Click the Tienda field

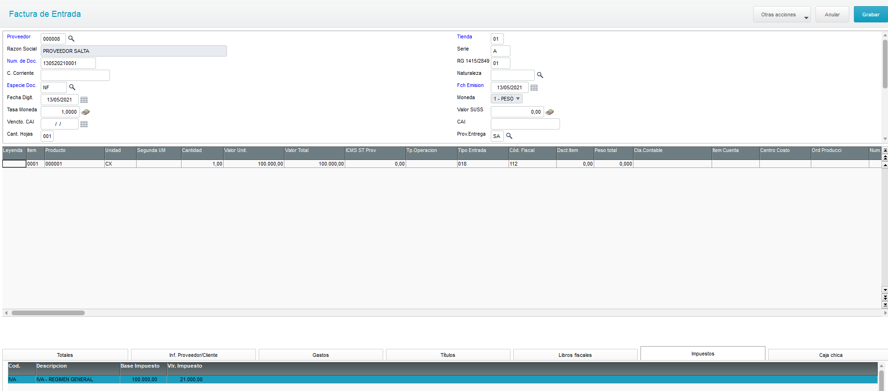497,39
